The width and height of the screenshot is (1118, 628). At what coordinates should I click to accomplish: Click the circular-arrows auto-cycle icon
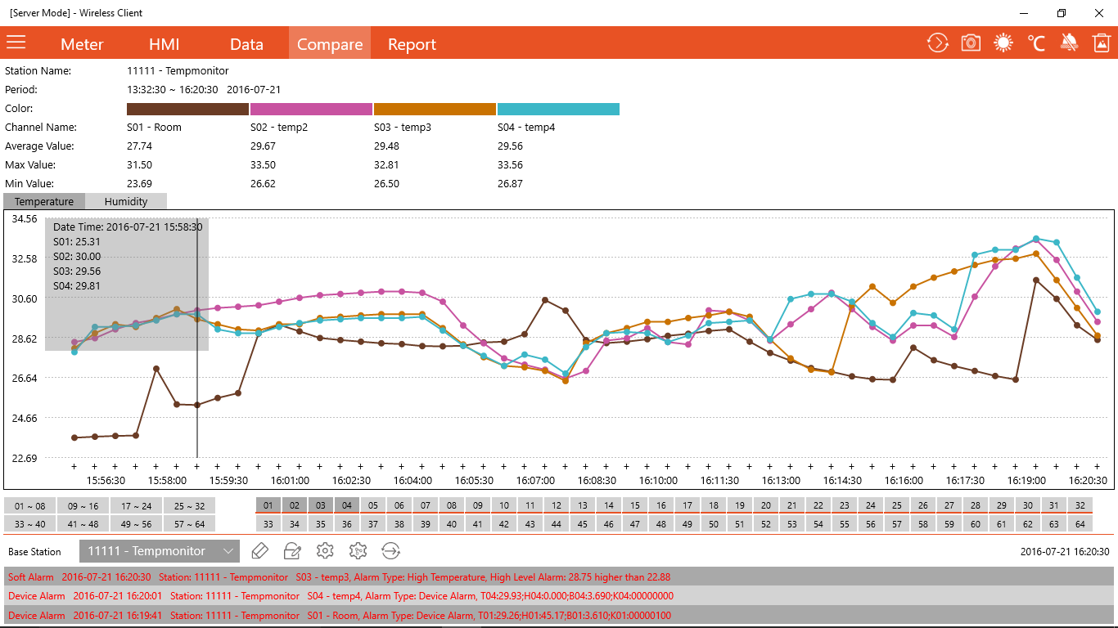pos(937,43)
